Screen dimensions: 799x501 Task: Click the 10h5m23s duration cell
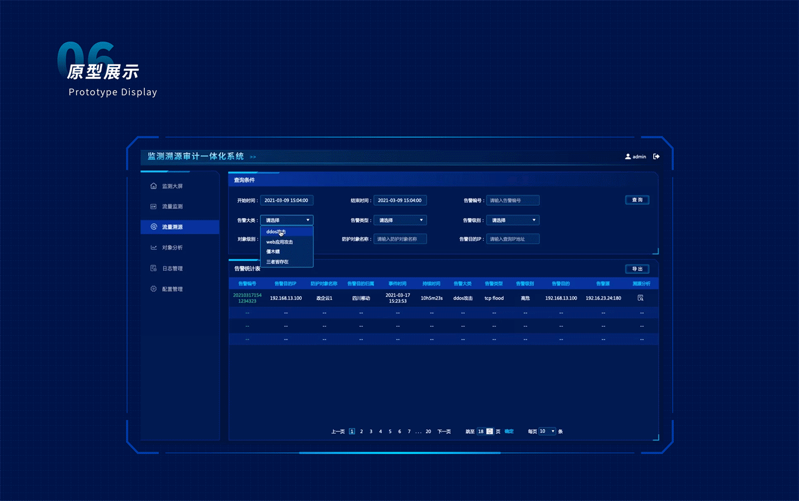(431, 298)
